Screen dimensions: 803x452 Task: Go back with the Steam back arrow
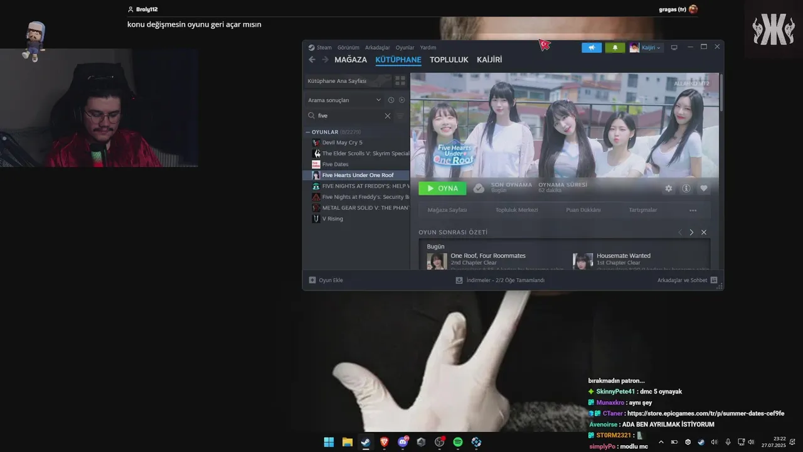click(x=312, y=60)
